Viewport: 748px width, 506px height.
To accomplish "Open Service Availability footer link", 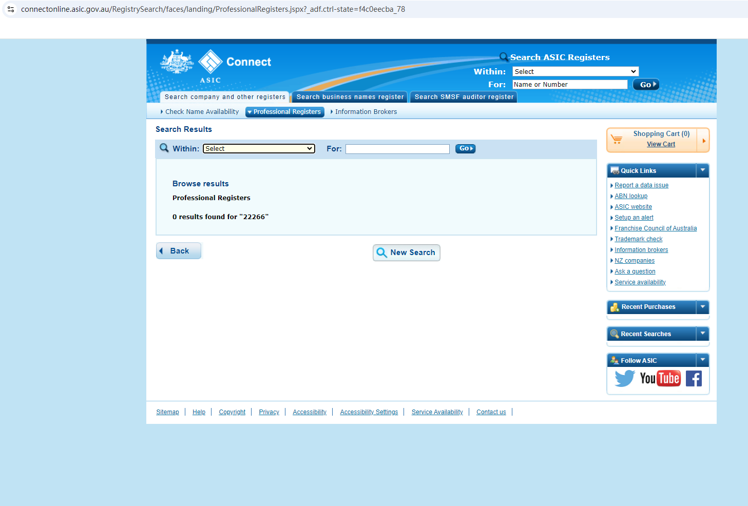I will pyautogui.click(x=437, y=412).
